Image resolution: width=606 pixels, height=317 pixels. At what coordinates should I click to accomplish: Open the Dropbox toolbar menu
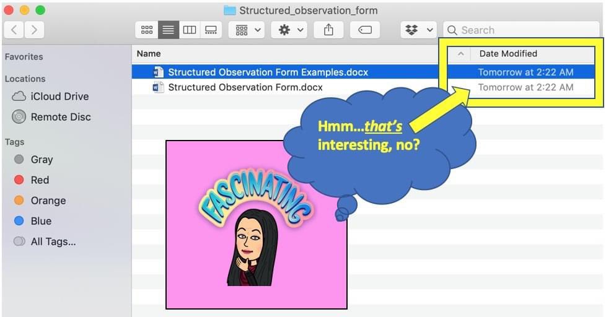click(x=418, y=30)
